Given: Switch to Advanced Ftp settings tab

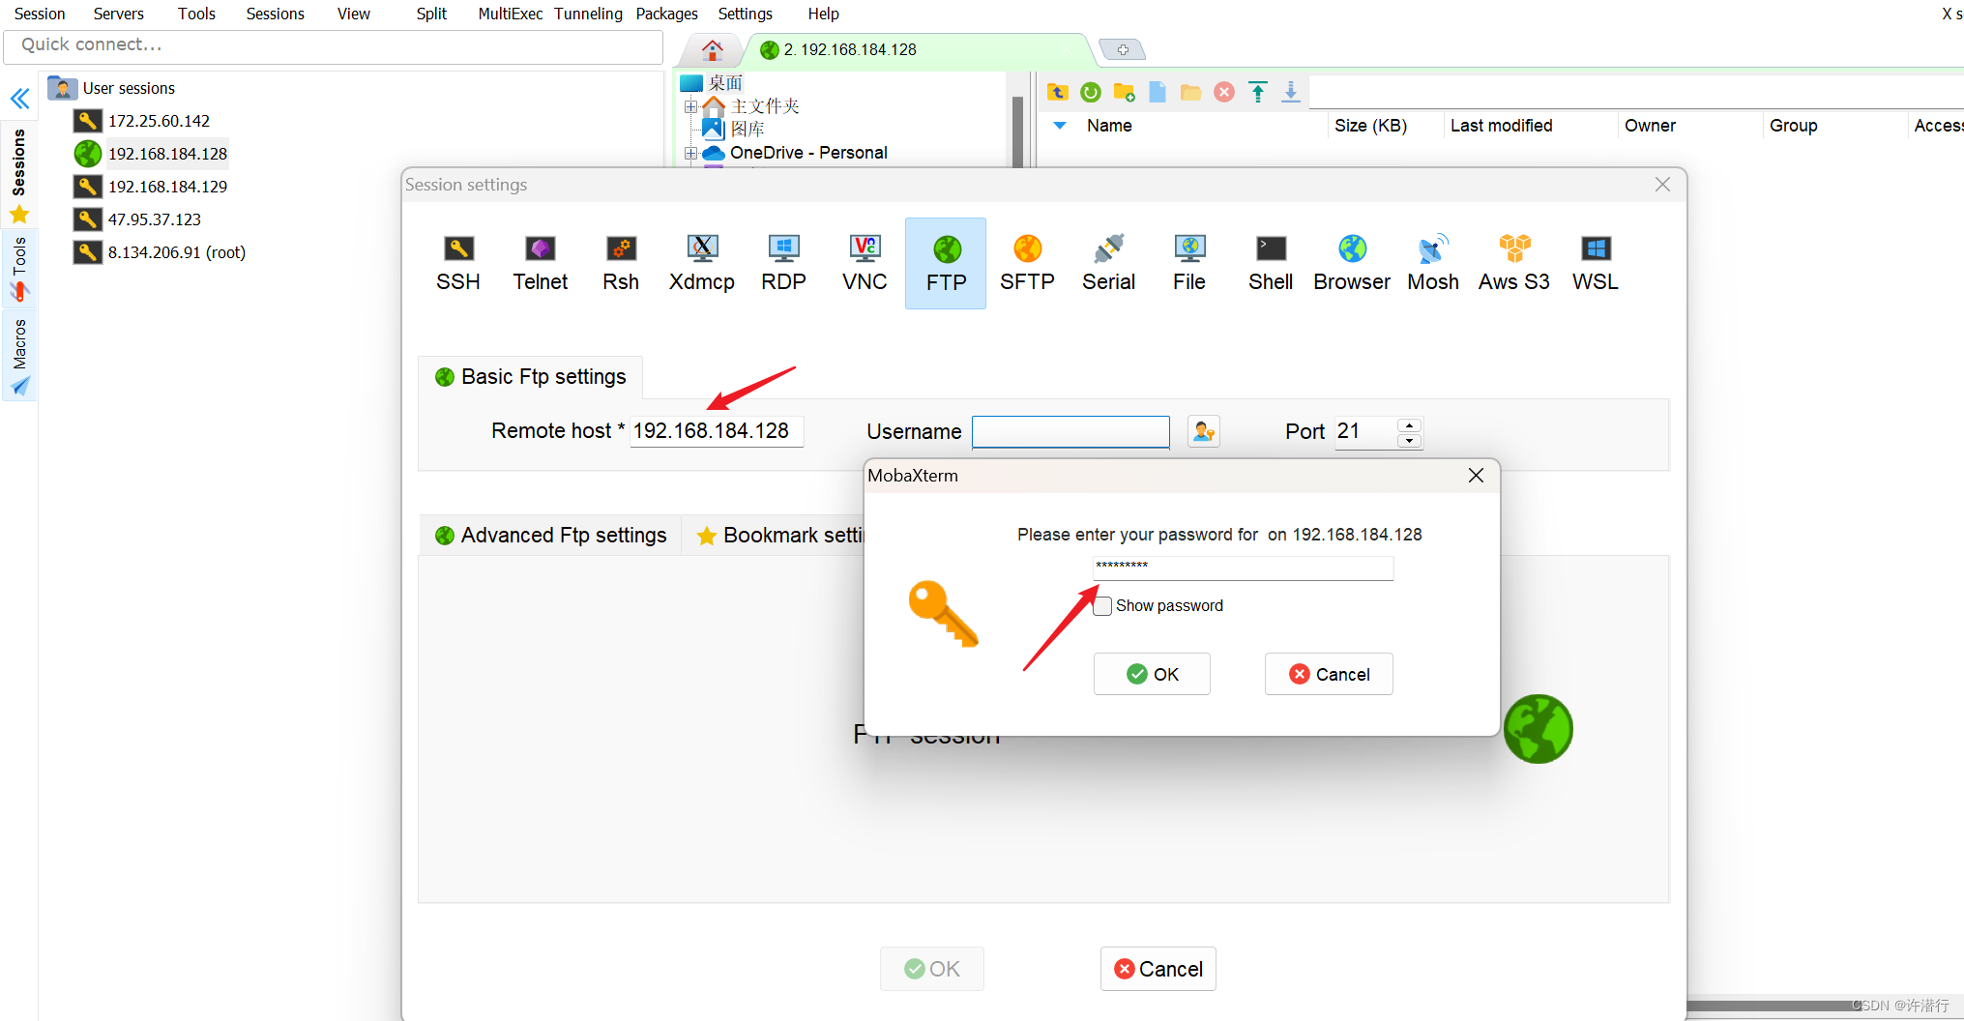Looking at the screenshot, I should 551,536.
